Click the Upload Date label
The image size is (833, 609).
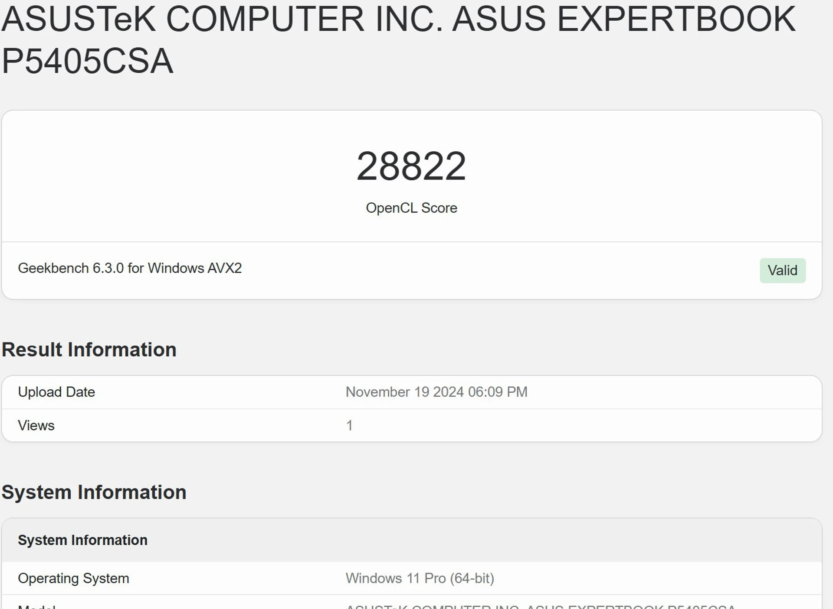(56, 392)
